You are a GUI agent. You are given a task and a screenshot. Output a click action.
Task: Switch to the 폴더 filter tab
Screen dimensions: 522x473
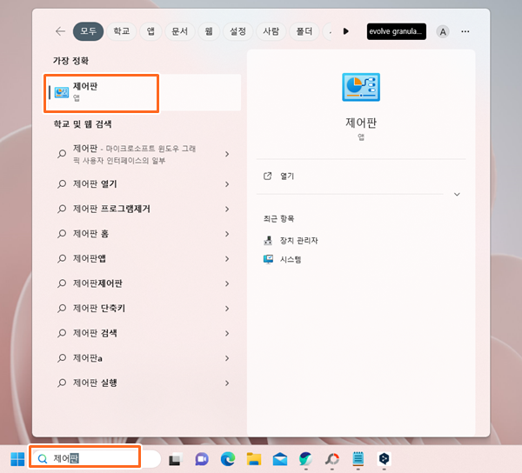[x=304, y=31]
